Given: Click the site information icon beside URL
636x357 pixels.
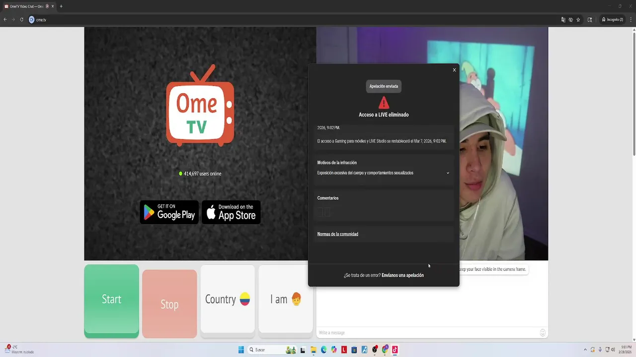Looking at the screenshot, I should click(x=32, y=20).
